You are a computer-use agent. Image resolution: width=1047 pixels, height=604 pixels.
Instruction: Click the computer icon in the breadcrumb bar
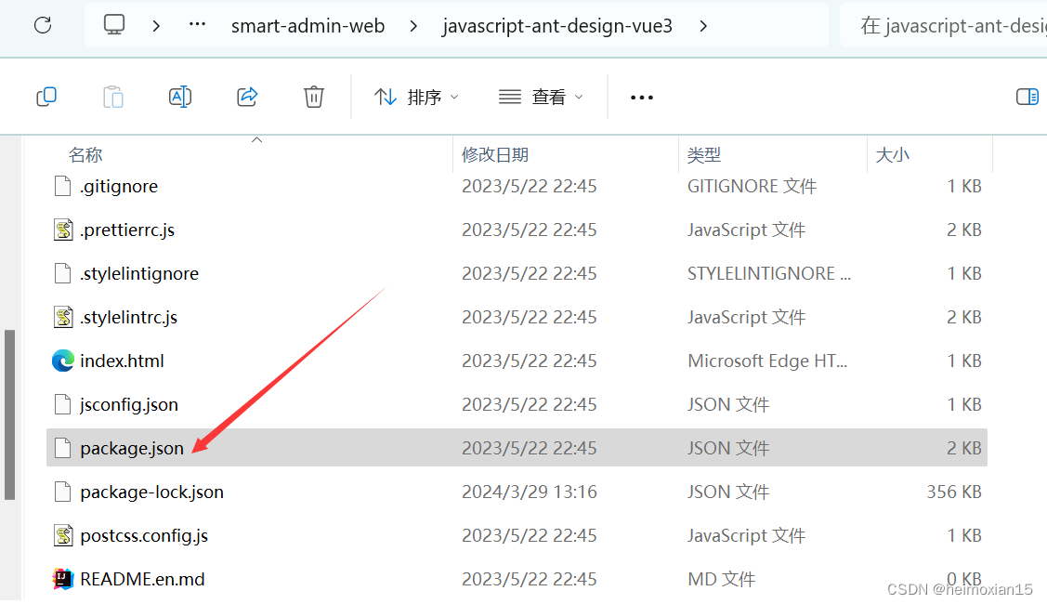point(113,25)
